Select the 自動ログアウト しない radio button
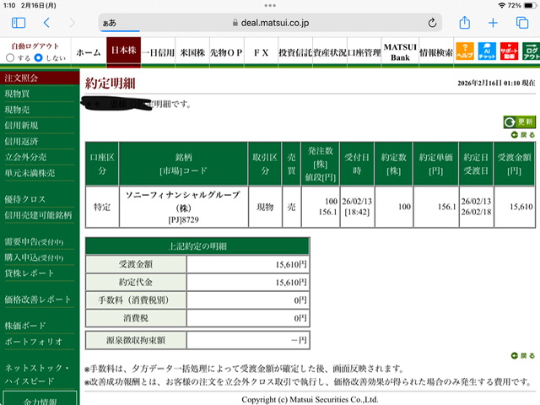Viewport: 540px width, 405px height. click(39, 58)
